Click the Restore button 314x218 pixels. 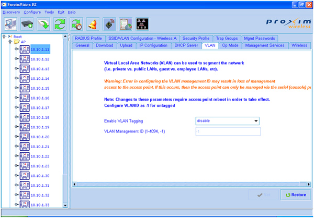pos(296,195)
